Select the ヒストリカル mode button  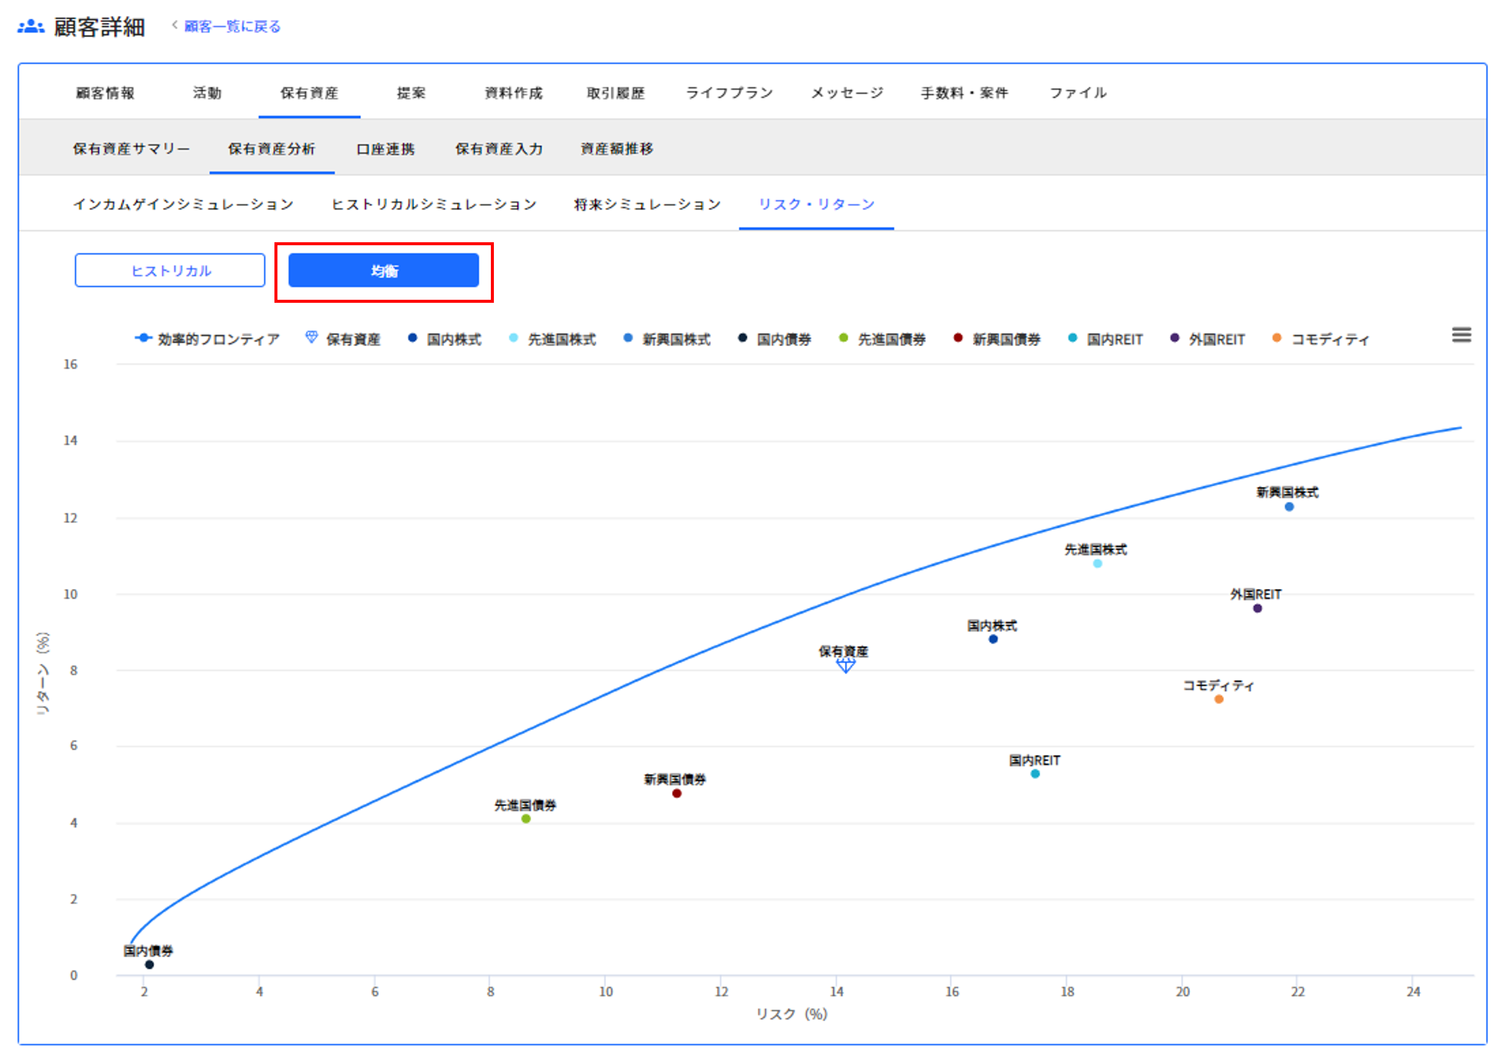tap(170, 271)
